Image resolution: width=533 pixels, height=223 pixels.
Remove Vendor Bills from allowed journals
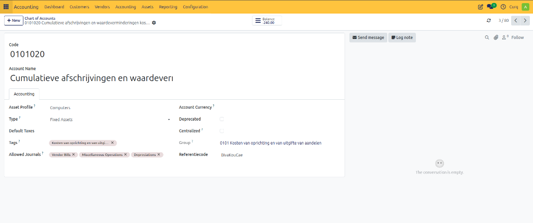point(73,154)
